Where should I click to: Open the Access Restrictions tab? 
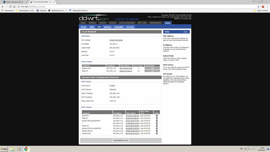tap(127, 23)
